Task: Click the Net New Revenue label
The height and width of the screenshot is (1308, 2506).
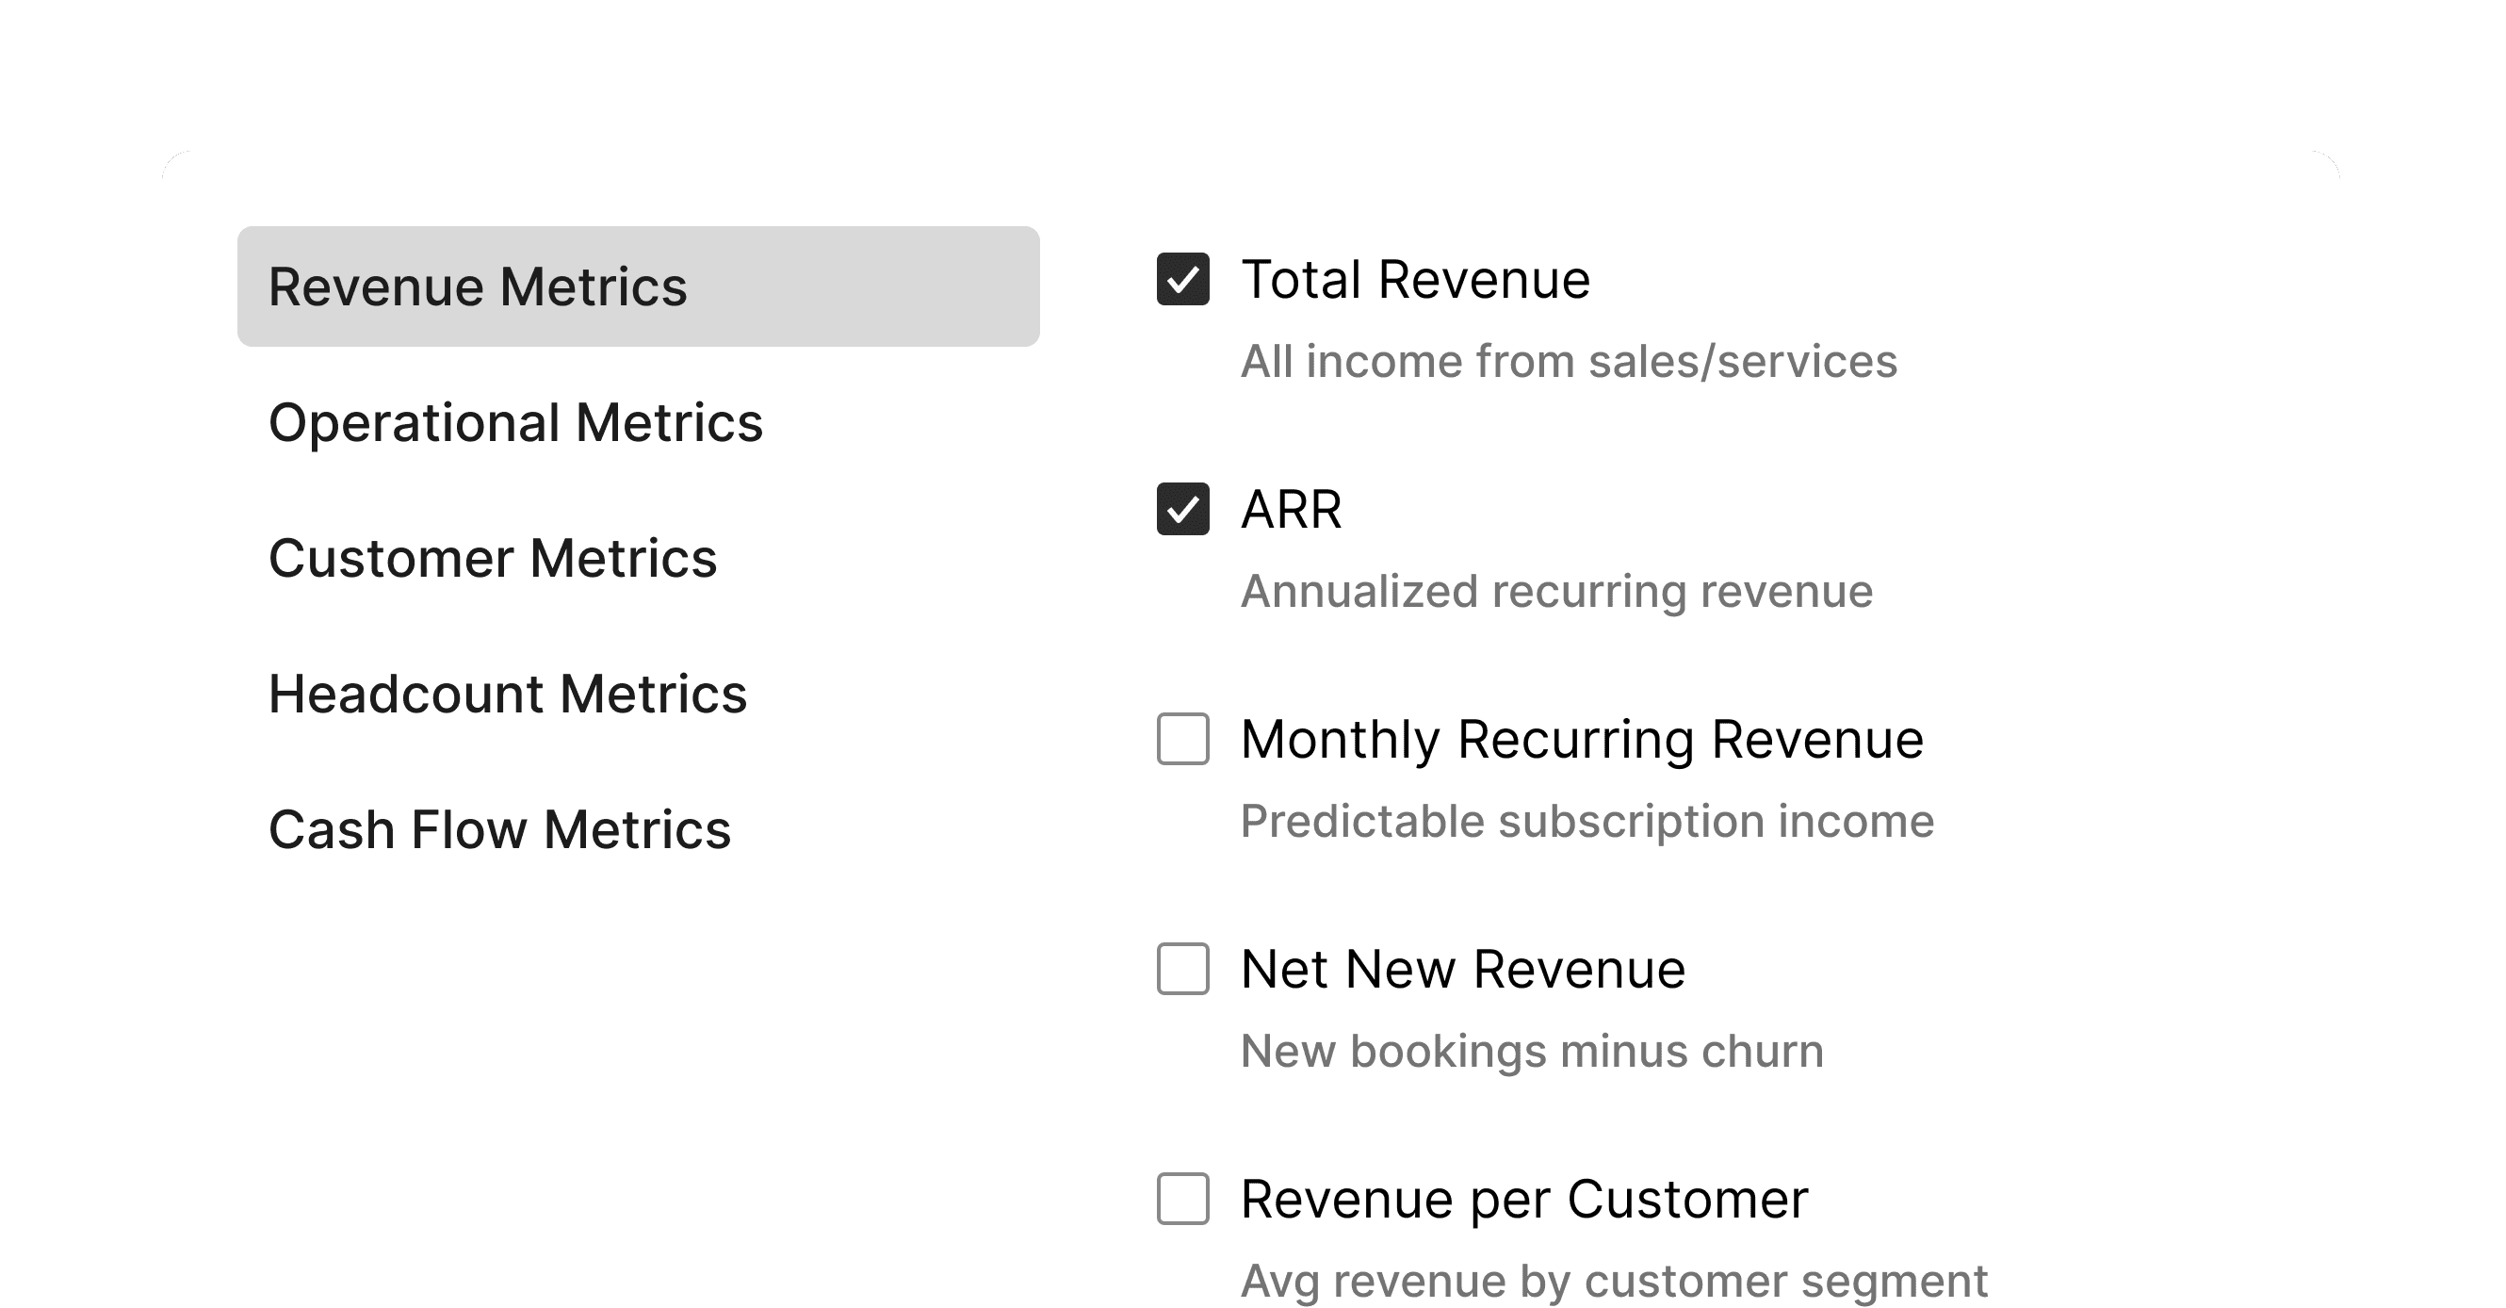Action: (1462, 970)
